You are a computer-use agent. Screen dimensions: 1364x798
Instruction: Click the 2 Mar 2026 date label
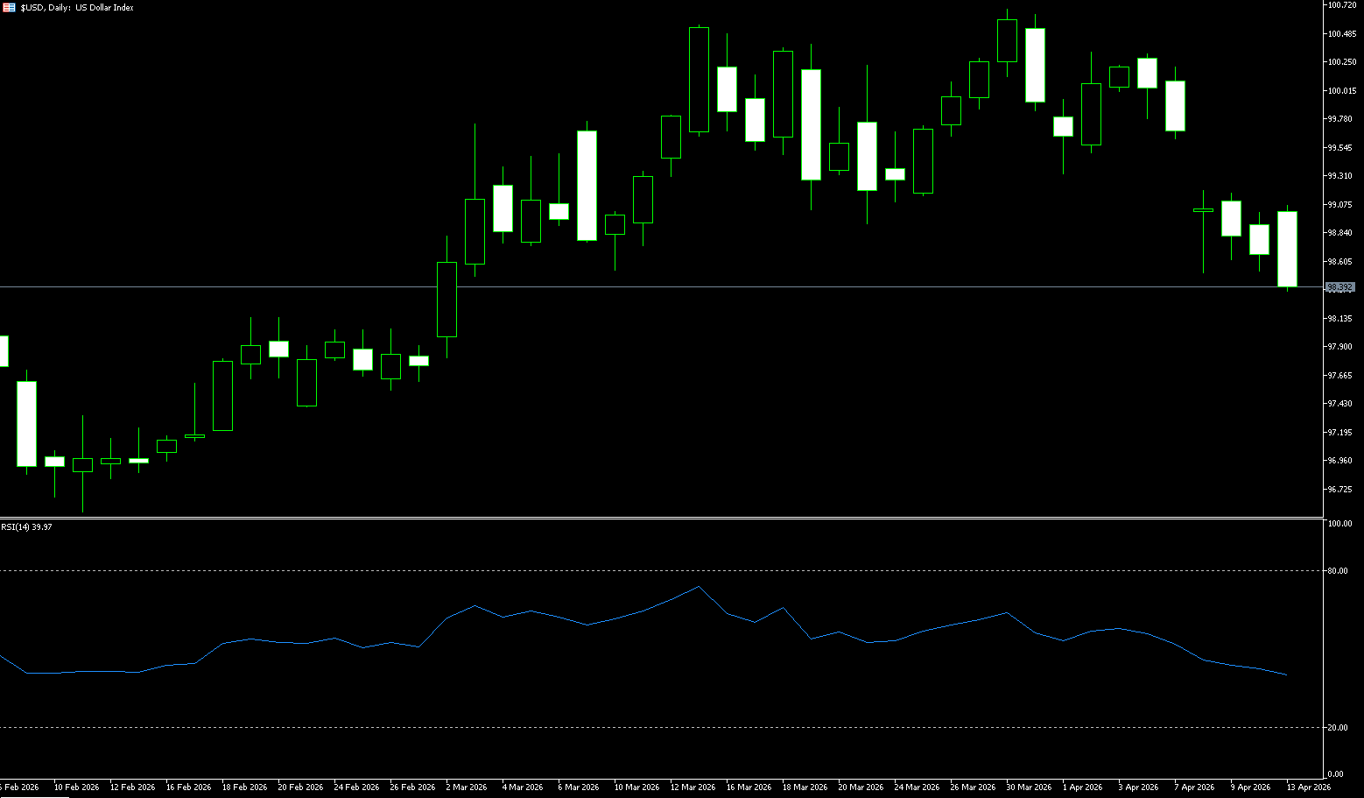tap(466, 787)
